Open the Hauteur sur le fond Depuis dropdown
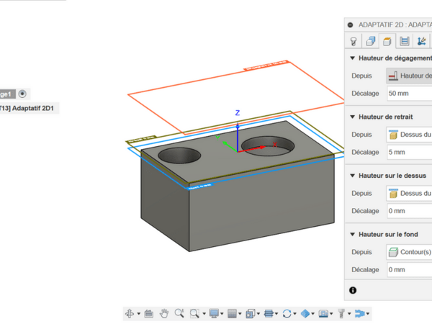 tap(408, 252)
